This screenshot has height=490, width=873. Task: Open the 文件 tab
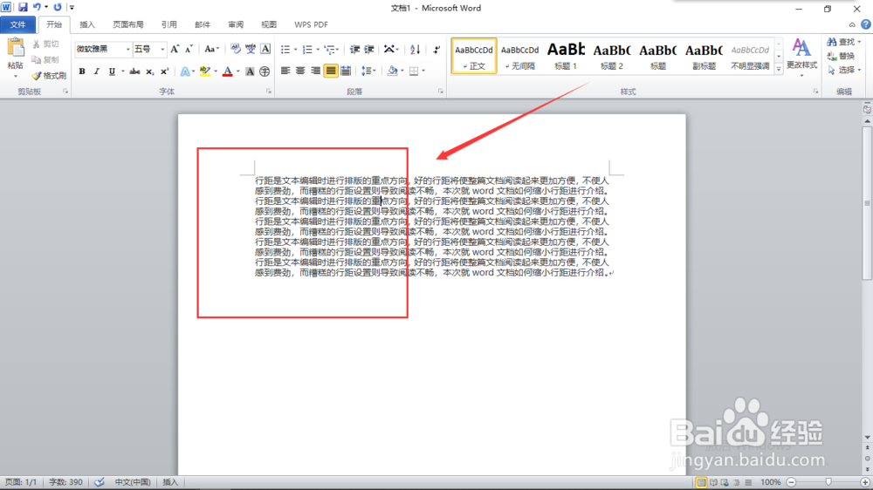point(17,24)
